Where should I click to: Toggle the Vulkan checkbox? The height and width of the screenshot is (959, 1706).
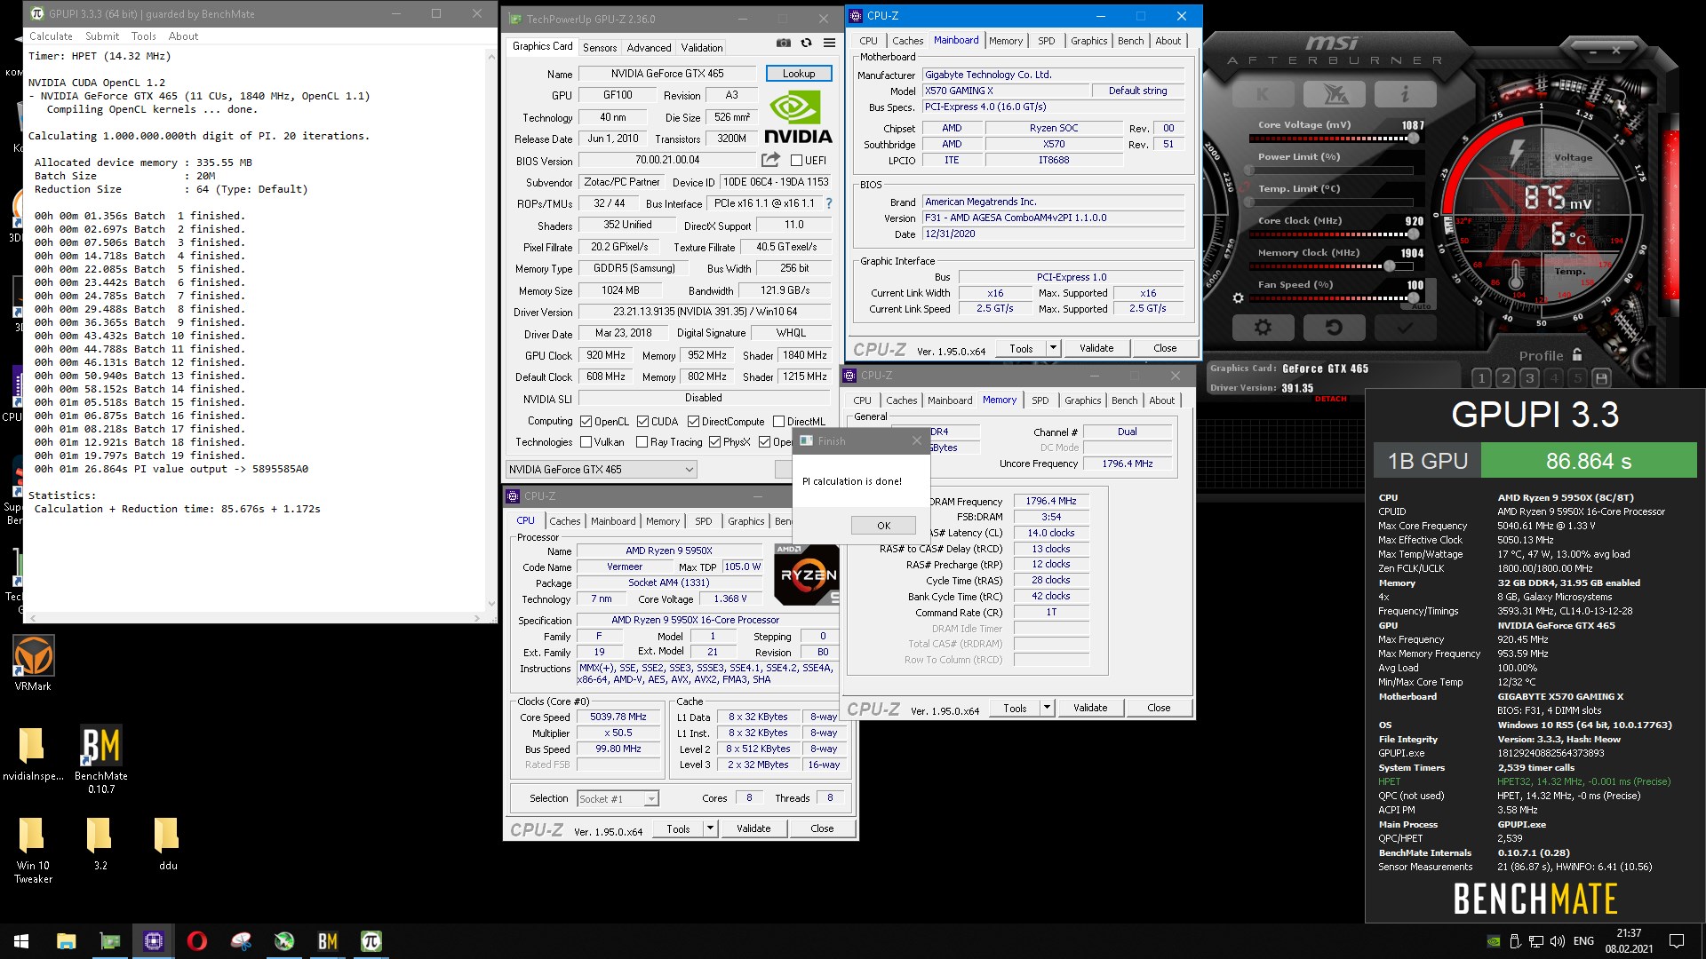coord(586,442)
